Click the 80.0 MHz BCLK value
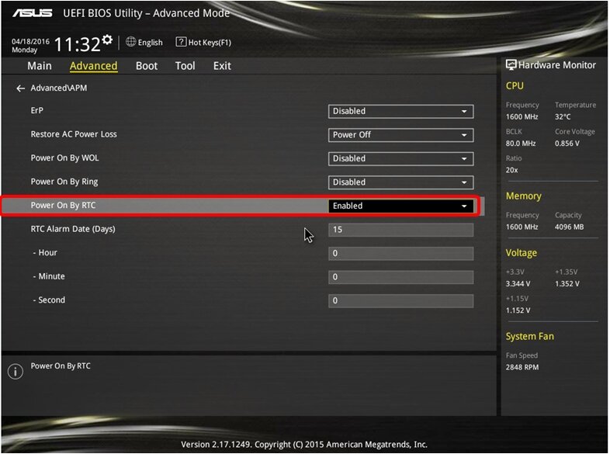Image resolution: width=610 pixels, height=454 pixels. coord(521,144)
